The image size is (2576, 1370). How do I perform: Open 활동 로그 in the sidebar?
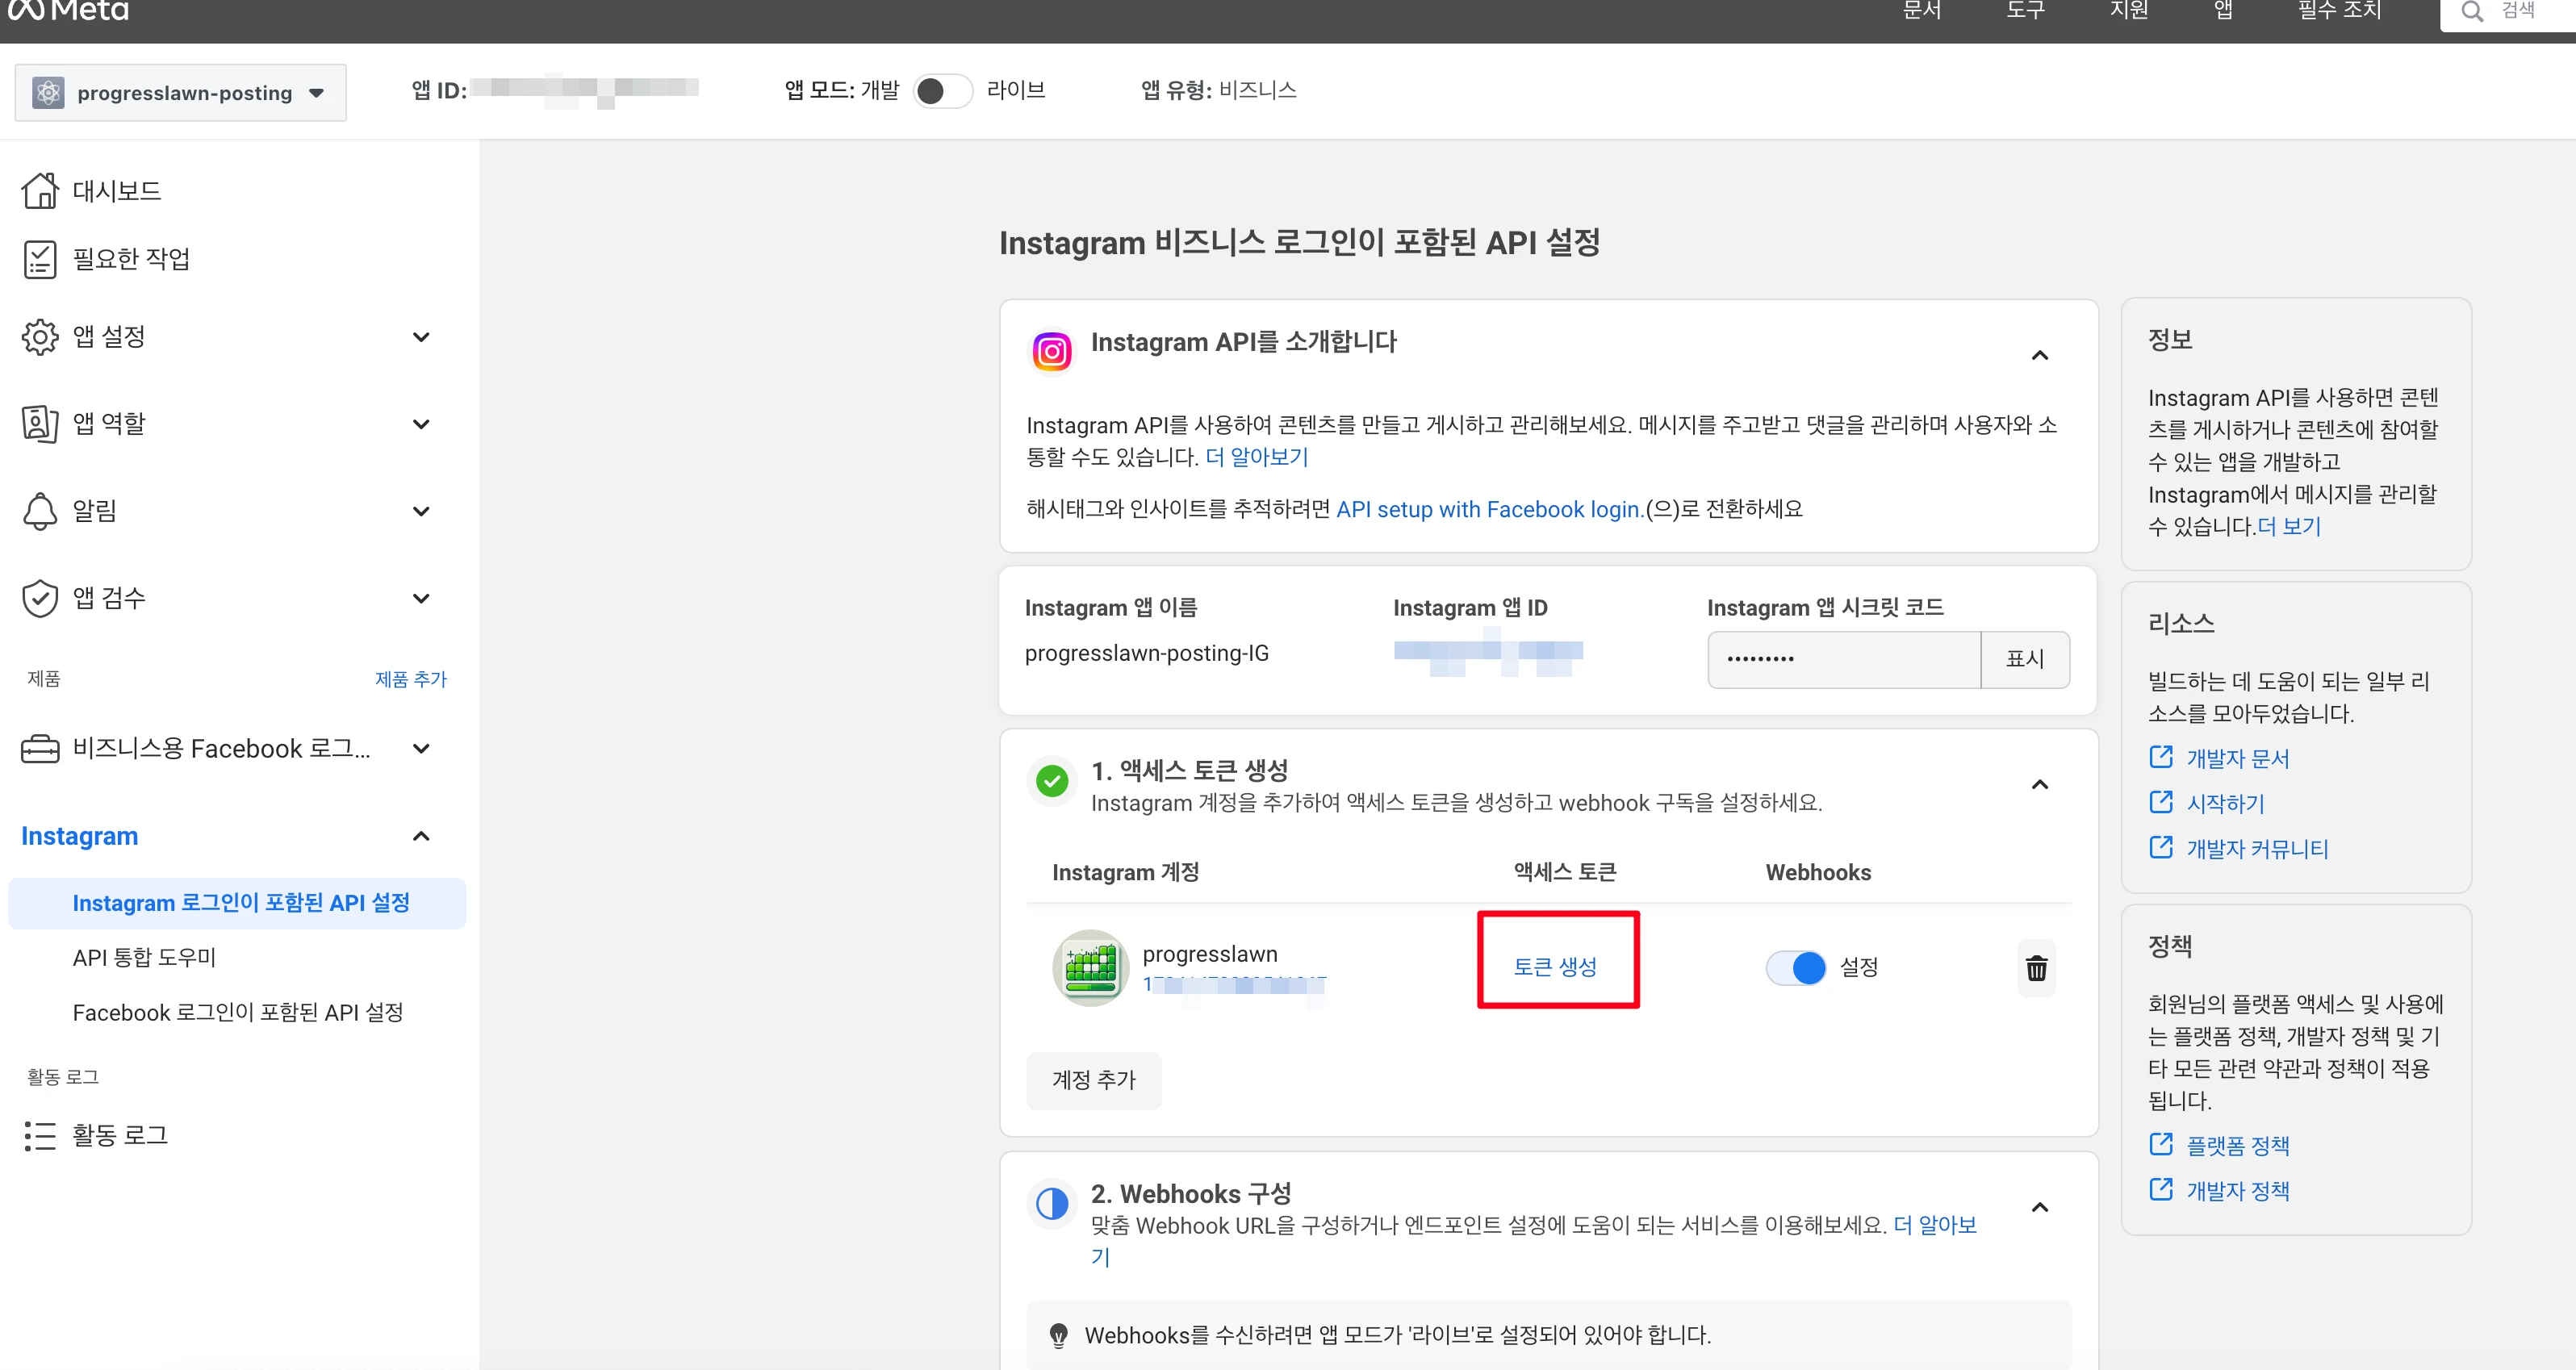120,1136
